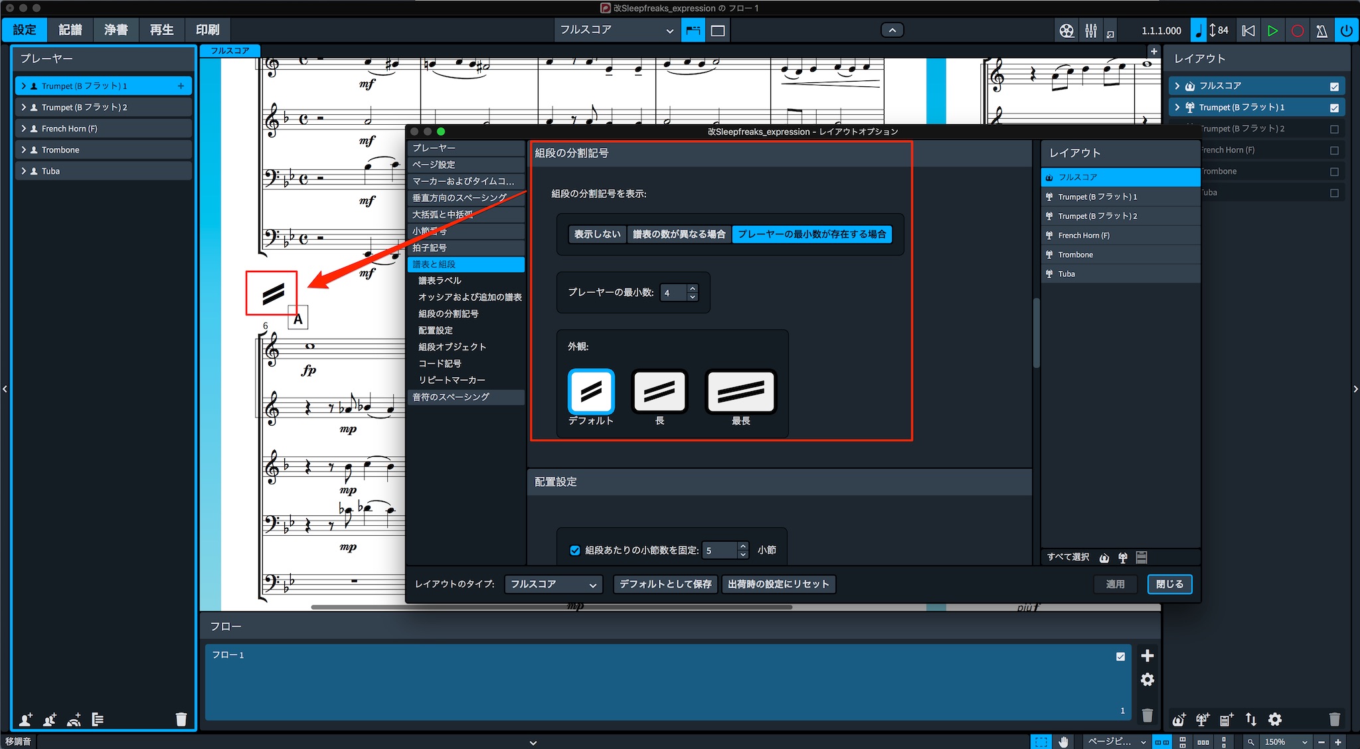Switch to 記譜 mode tab
The width and height of the screenshot is (1360, 749).
coord(70,30)
